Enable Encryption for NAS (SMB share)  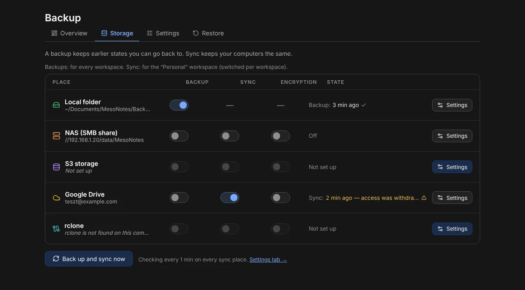281,136
